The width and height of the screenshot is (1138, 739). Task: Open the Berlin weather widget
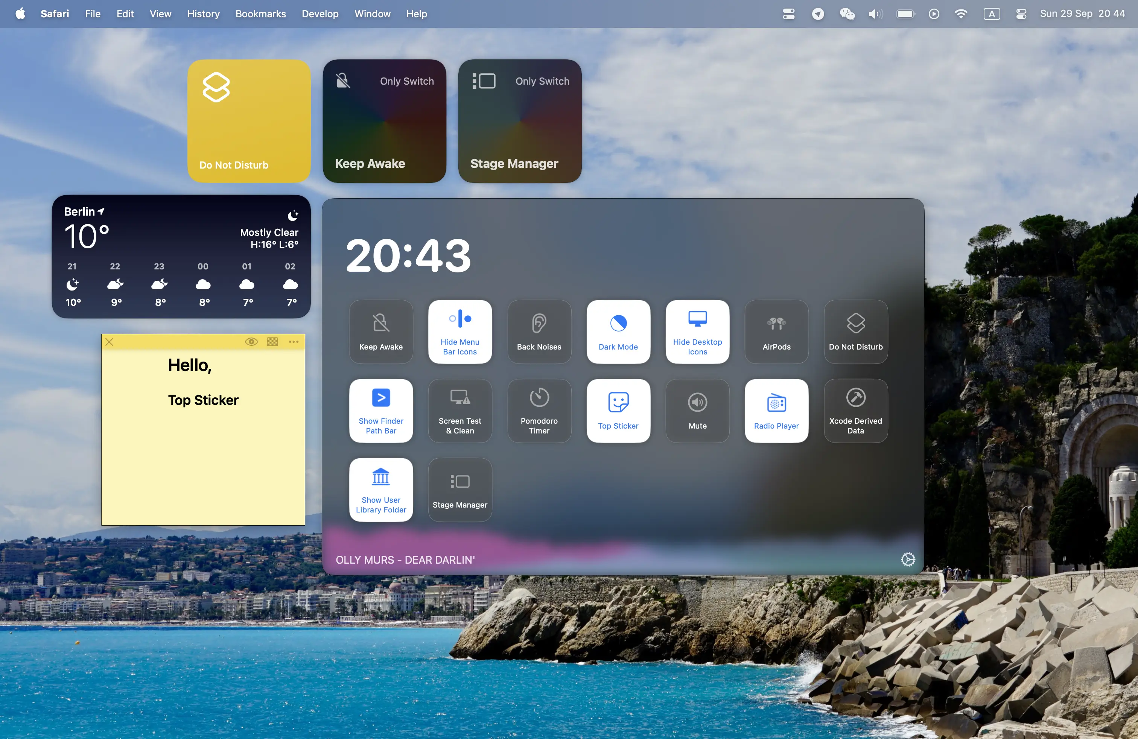181,257
